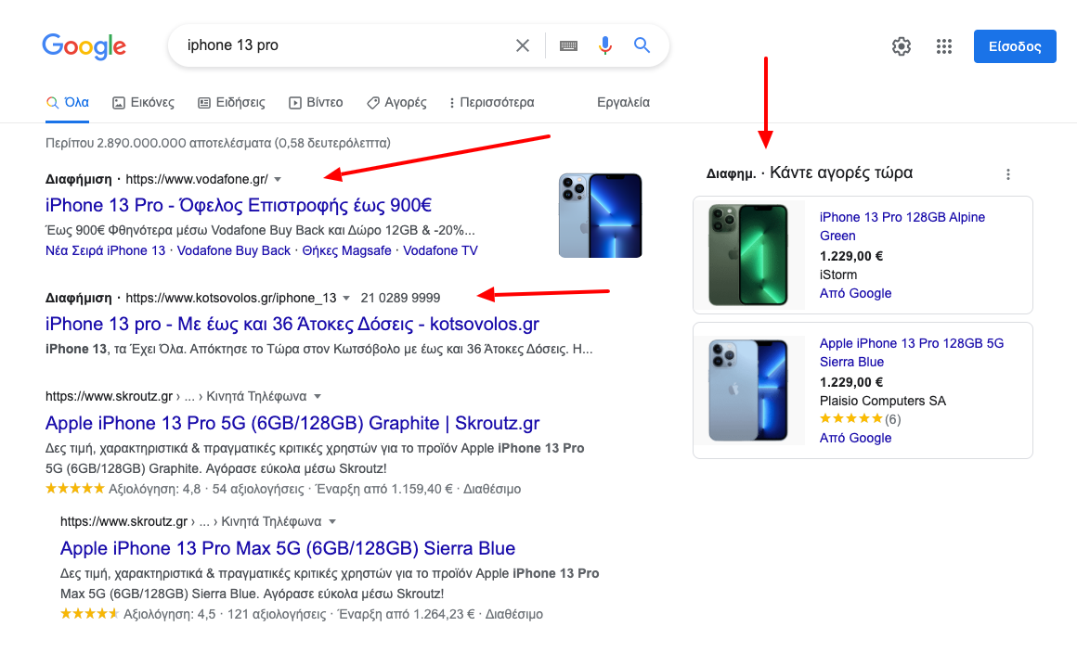Click the kotsovolos phone number 21 0289 9999
The width and height of the screenshot is (1077, 652).
(x=400, y=298)
